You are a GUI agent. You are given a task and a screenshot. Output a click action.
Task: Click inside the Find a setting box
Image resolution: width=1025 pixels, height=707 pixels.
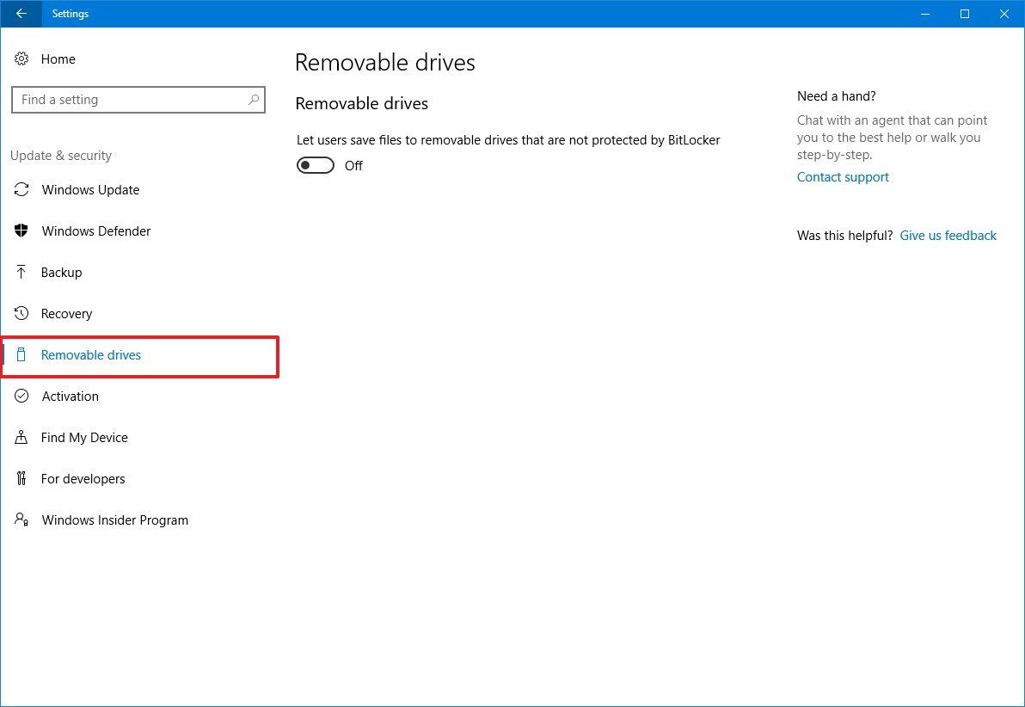coord(129,100)
